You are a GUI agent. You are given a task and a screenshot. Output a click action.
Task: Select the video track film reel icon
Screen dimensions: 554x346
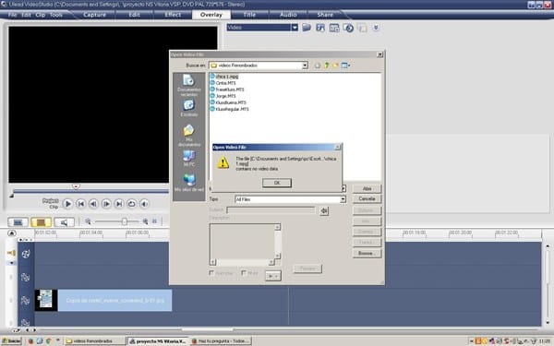(x=26, y=254)
